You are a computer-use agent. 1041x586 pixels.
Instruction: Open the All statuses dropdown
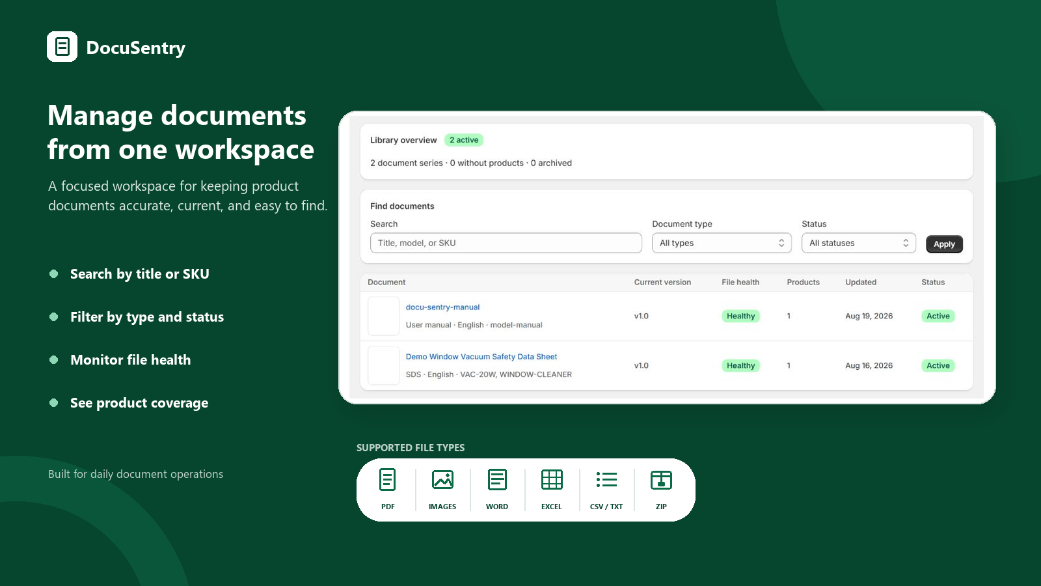pos(859,243)
